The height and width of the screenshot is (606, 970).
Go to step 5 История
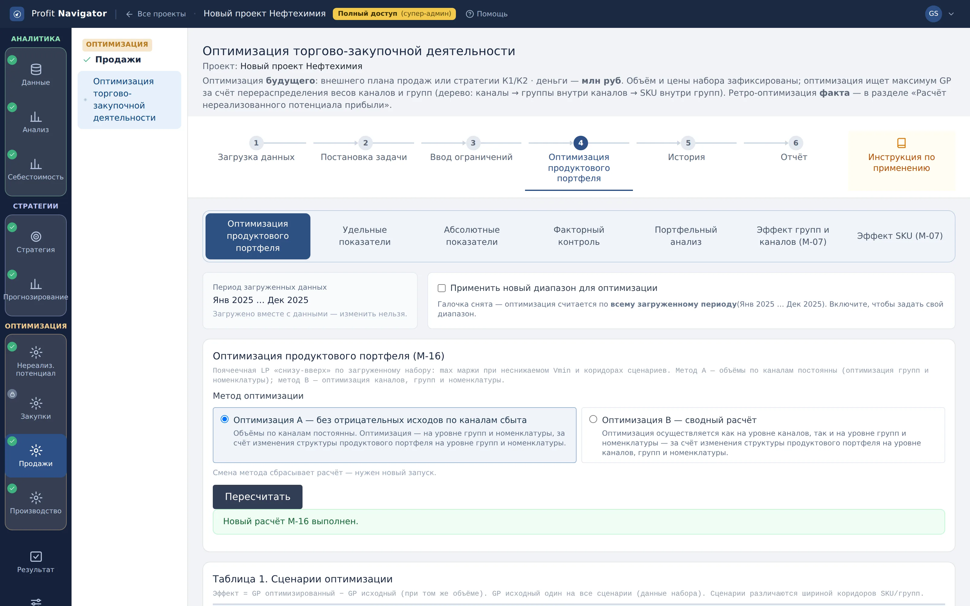point(686,149)
